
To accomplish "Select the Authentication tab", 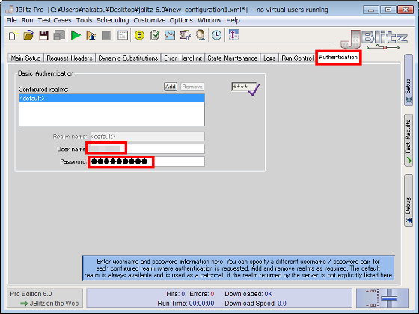I will click(x=338, y=57).
